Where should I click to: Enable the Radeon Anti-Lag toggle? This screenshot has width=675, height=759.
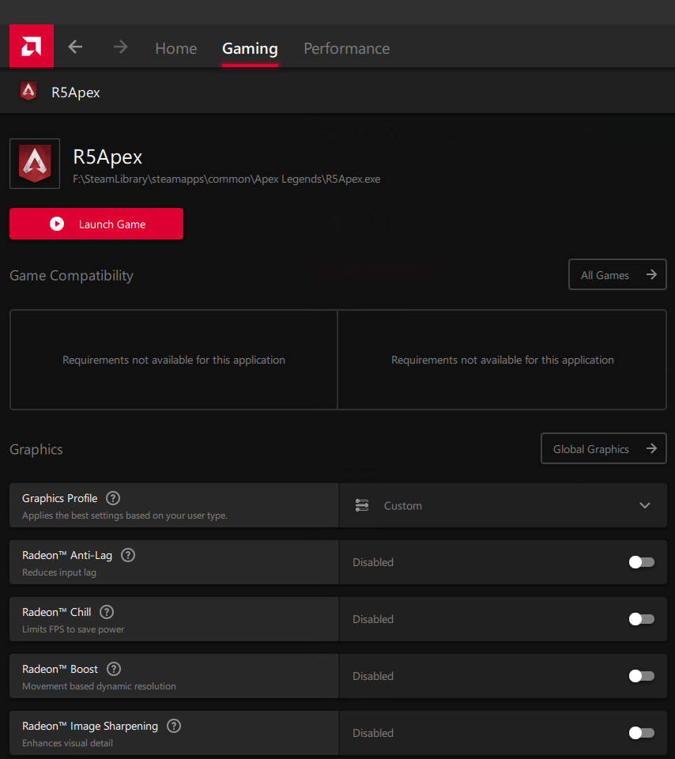point(641,562)
